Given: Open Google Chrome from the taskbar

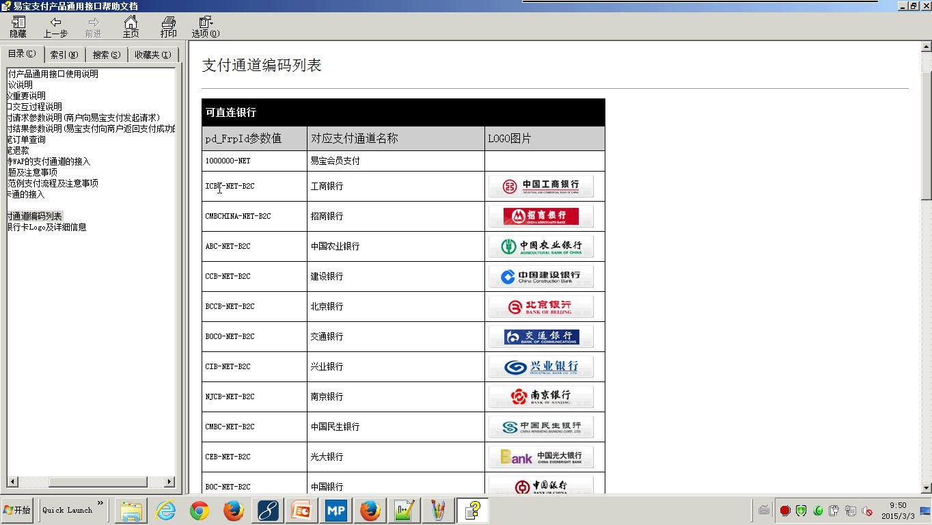Looking at the screenshot, I should coord(200,511).
